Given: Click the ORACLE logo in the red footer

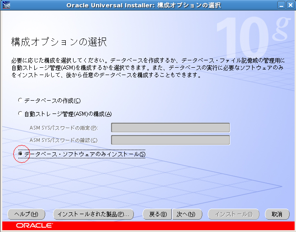Looking at the screenshot, I should (x=34, y=226).
